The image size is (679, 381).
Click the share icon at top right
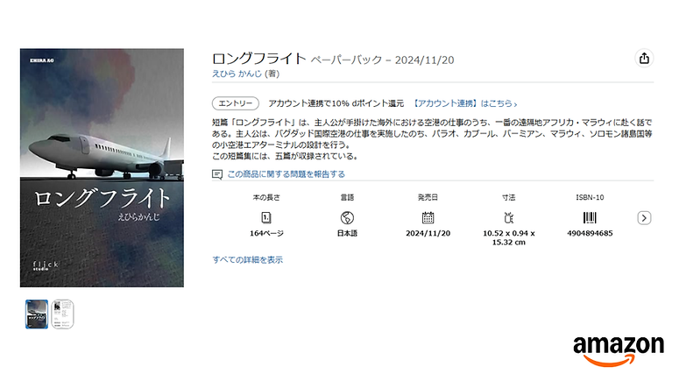[x=644, y=58]
